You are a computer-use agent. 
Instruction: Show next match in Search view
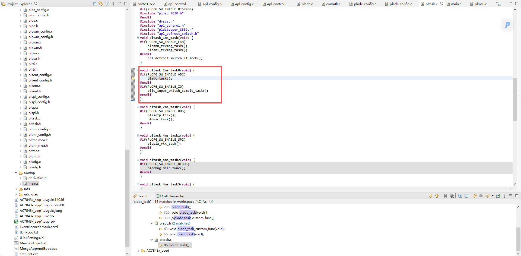(431, 196)
